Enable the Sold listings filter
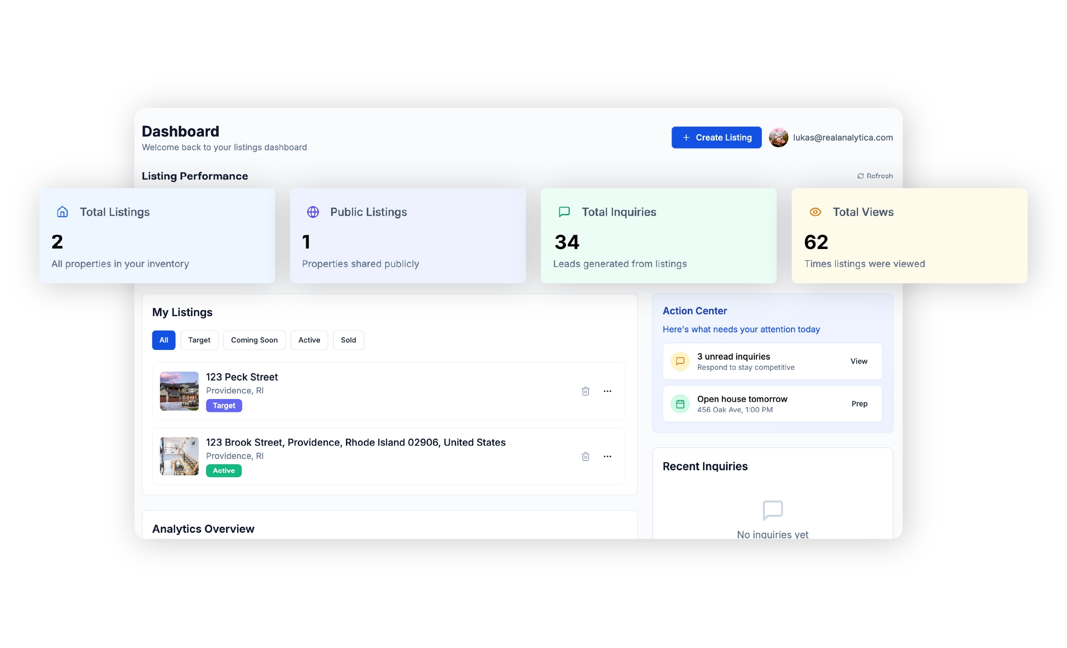Screen dimensions: 1067x648 click(348, 340)
